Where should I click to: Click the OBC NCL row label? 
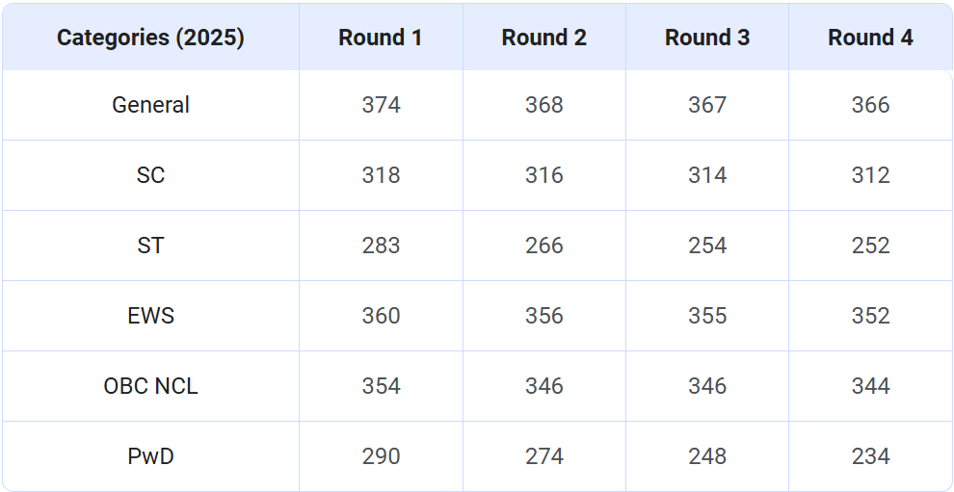[150, 386]
